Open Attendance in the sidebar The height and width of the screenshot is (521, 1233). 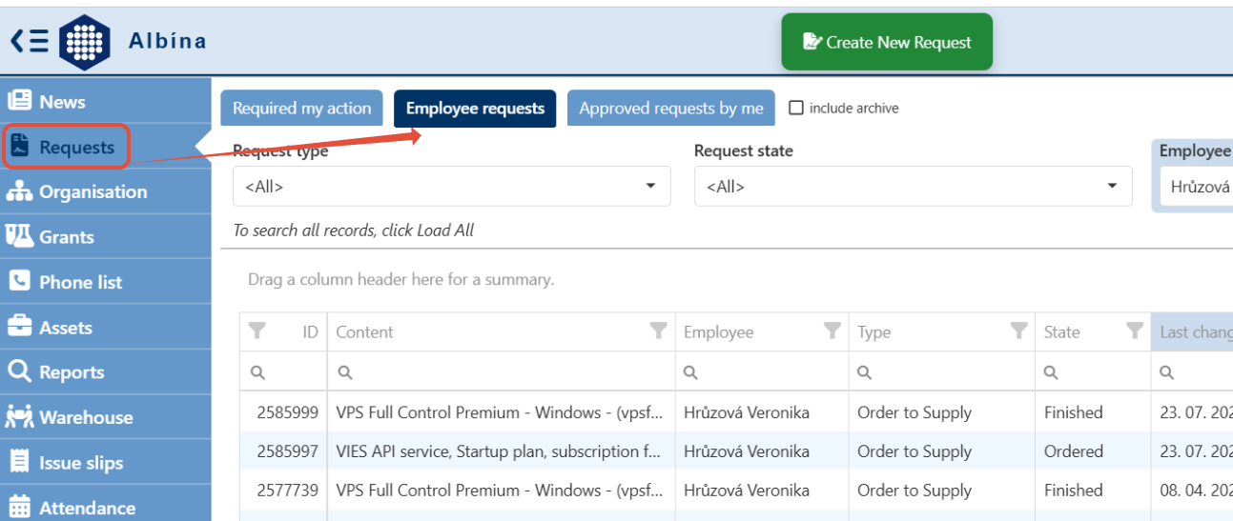point(105,507)
